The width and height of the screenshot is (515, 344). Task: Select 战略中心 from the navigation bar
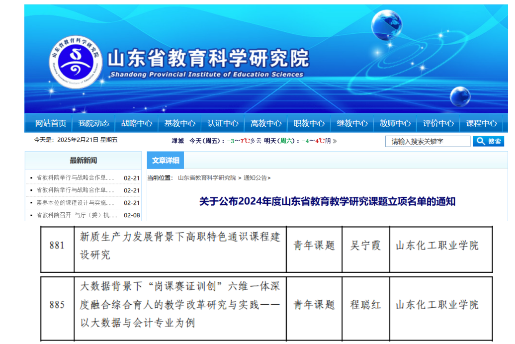pyautogui.click(x=137, y=123)
